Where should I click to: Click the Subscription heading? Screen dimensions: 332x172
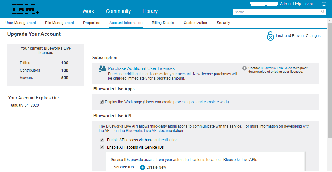(x=105, y=57)
